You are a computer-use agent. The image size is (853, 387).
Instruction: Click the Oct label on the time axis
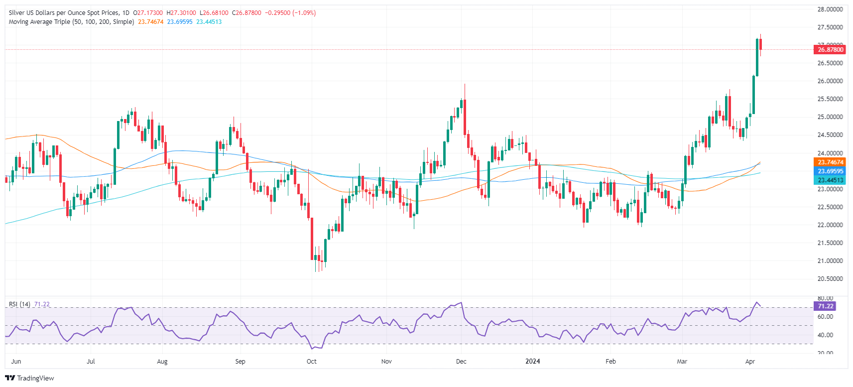coord(312,361)
